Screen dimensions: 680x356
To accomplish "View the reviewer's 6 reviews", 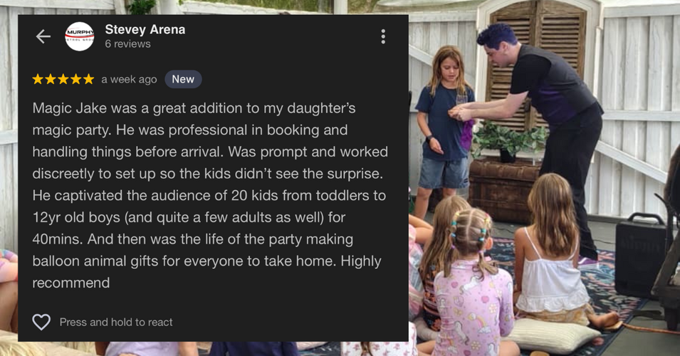I will (127, 44).
